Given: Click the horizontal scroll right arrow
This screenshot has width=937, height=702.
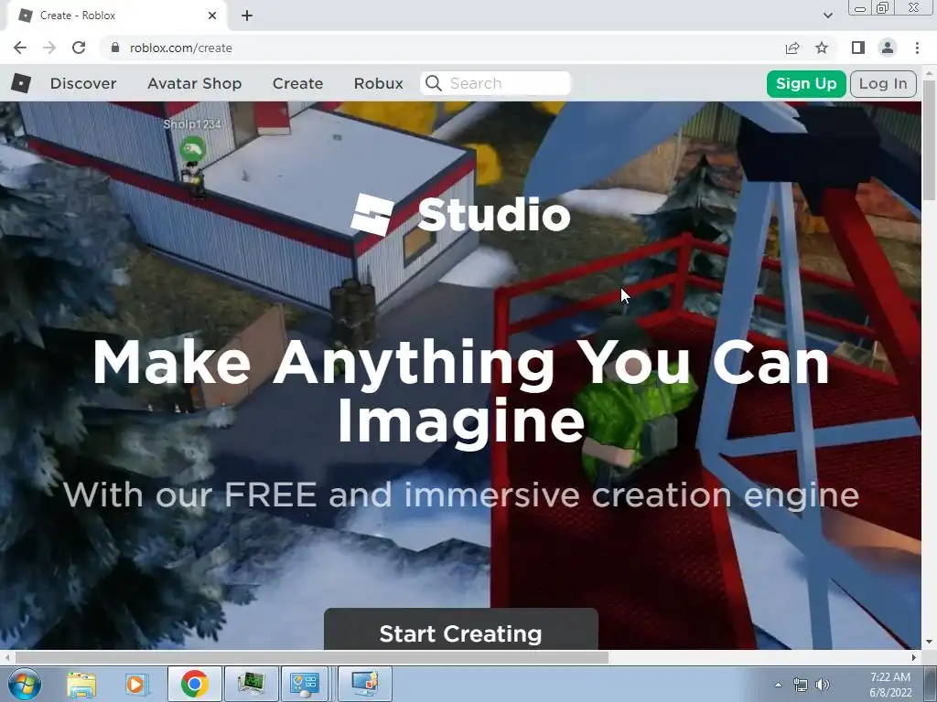Looking at the screenshot, I should pyautogui.click(x=914, y=657).
